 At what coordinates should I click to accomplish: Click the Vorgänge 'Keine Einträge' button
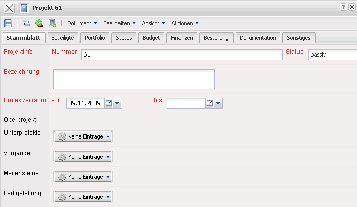tap(83, 157)
